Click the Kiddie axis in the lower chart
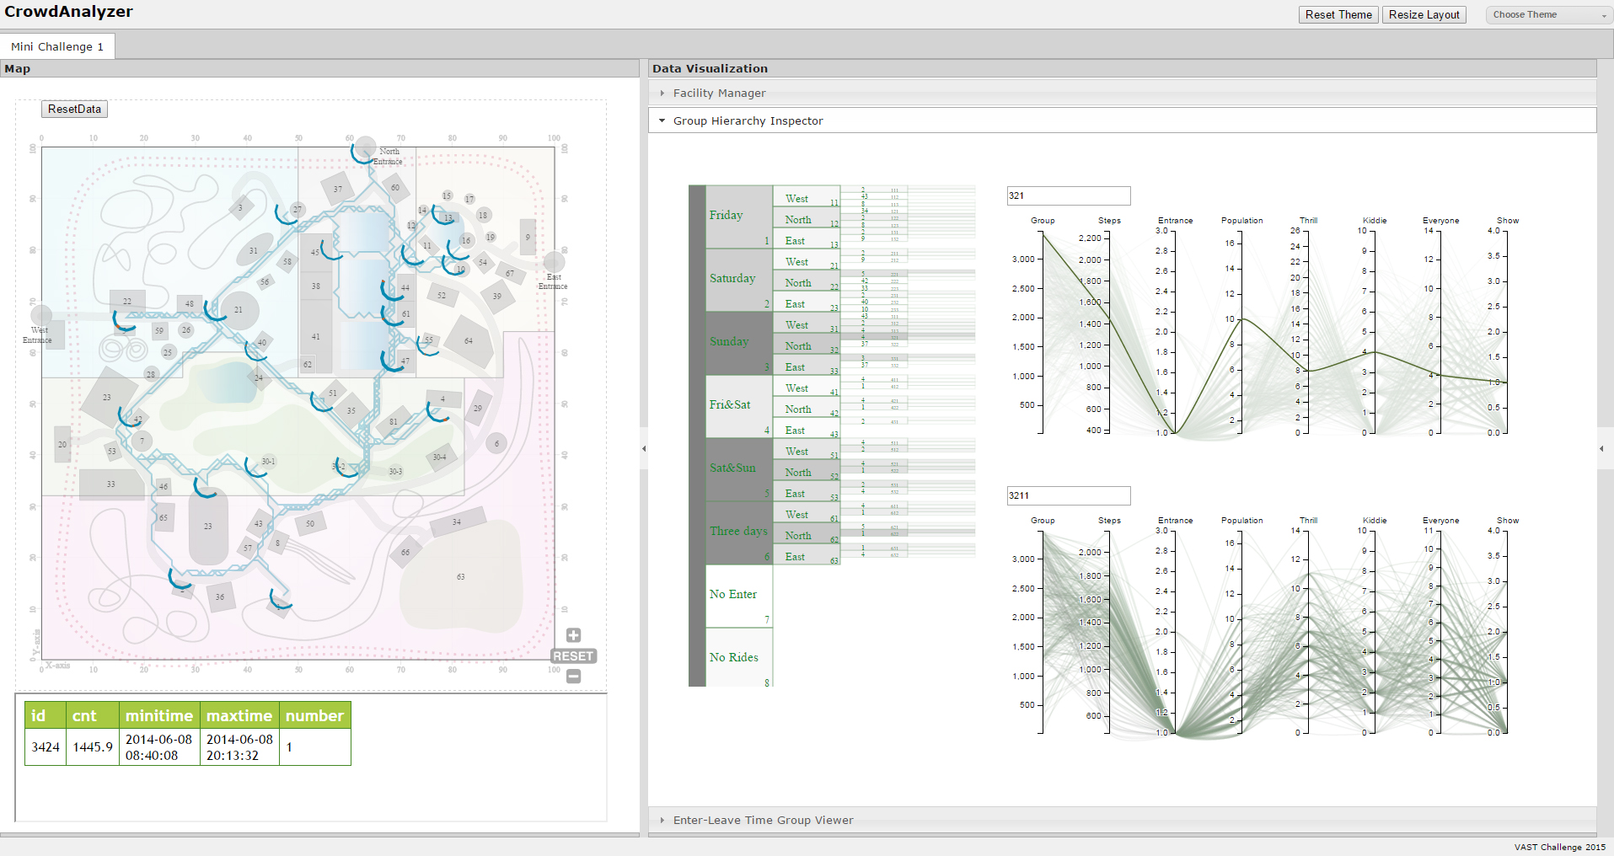Screen dimensions: 1614x856 [1374, 630]
